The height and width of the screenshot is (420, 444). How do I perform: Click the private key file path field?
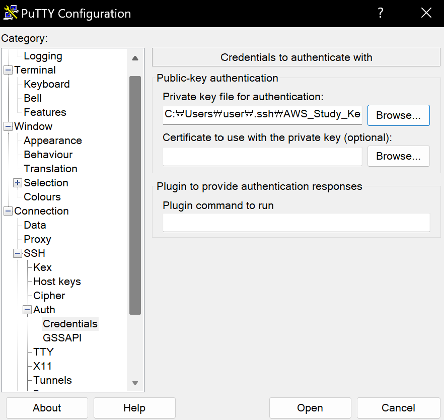point(262,115)
